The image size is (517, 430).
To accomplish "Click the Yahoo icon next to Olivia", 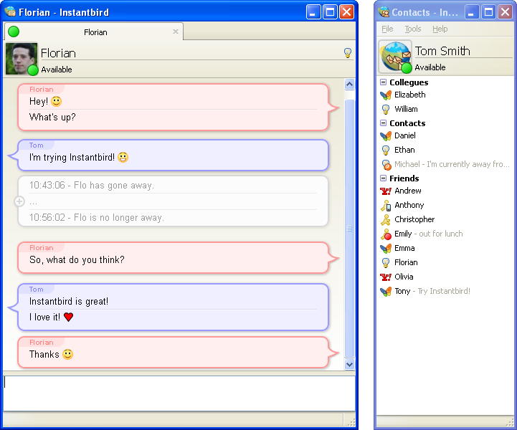I will tap(386, 277).
